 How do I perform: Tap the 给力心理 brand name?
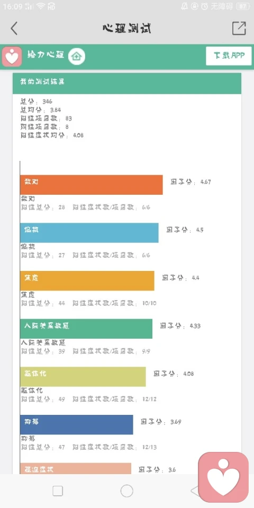pos(46,55)
